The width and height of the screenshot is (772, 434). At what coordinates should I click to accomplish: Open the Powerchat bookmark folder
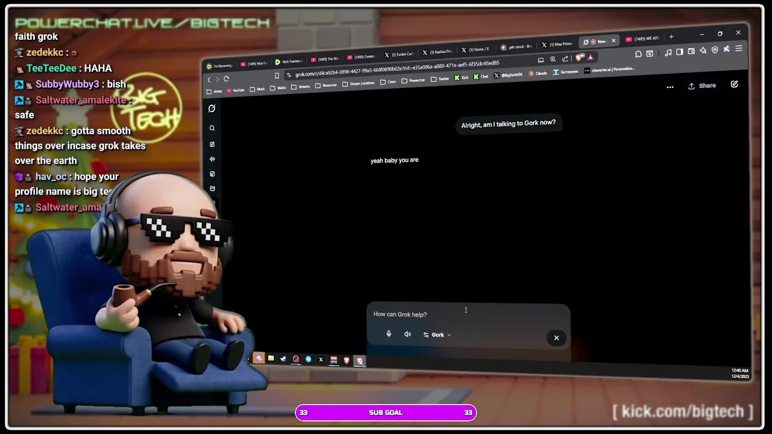(413, 80)
